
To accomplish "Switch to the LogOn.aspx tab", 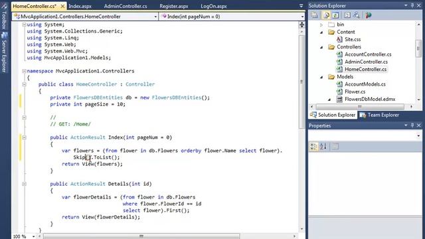I will coord(214,6).
